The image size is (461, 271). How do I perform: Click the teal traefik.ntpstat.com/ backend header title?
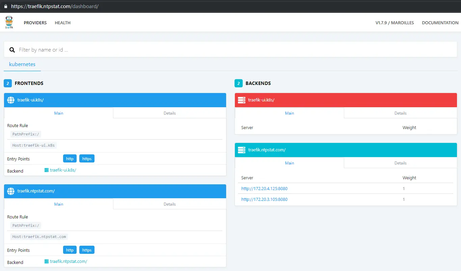[x=267, y=150]
